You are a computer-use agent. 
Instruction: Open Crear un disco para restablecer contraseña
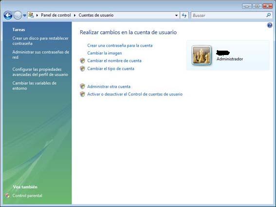(40, 41)
